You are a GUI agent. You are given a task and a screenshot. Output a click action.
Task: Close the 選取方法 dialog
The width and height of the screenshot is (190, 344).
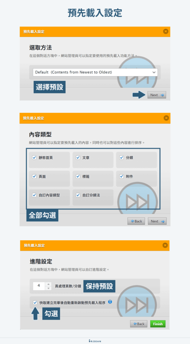click(x=166, y=32)
